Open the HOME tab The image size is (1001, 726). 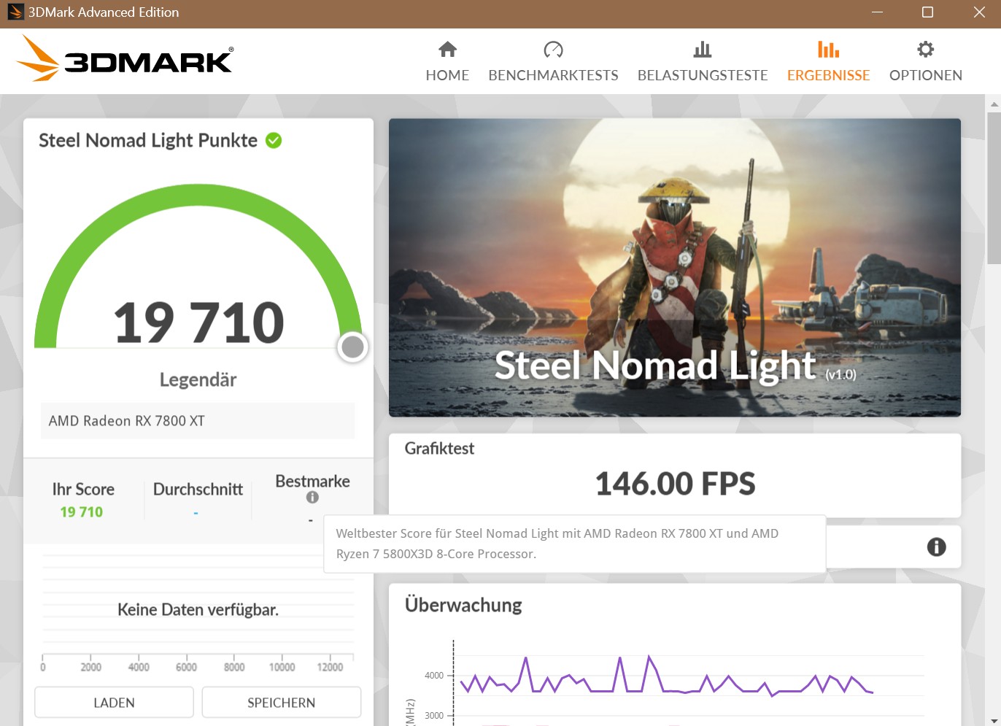[x=447, y=62]
